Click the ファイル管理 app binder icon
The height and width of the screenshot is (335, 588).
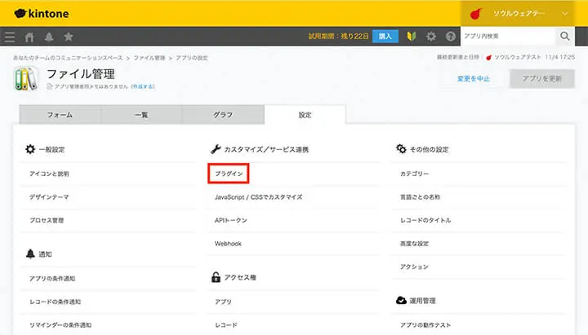pyautogui.click(x=26, y=78)
